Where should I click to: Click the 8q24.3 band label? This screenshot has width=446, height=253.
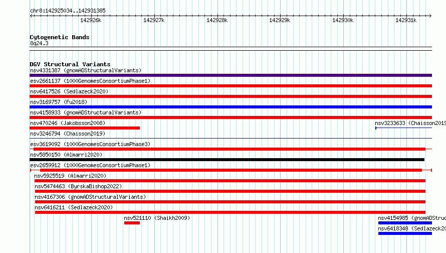39,43
